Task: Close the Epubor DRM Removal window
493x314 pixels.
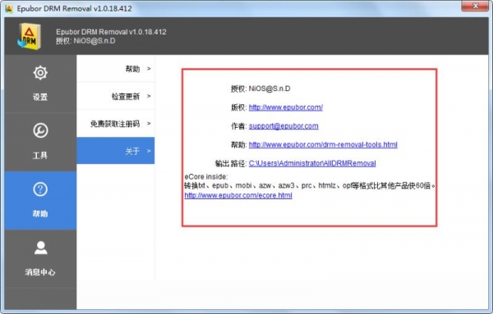Action: pos(475,6)
